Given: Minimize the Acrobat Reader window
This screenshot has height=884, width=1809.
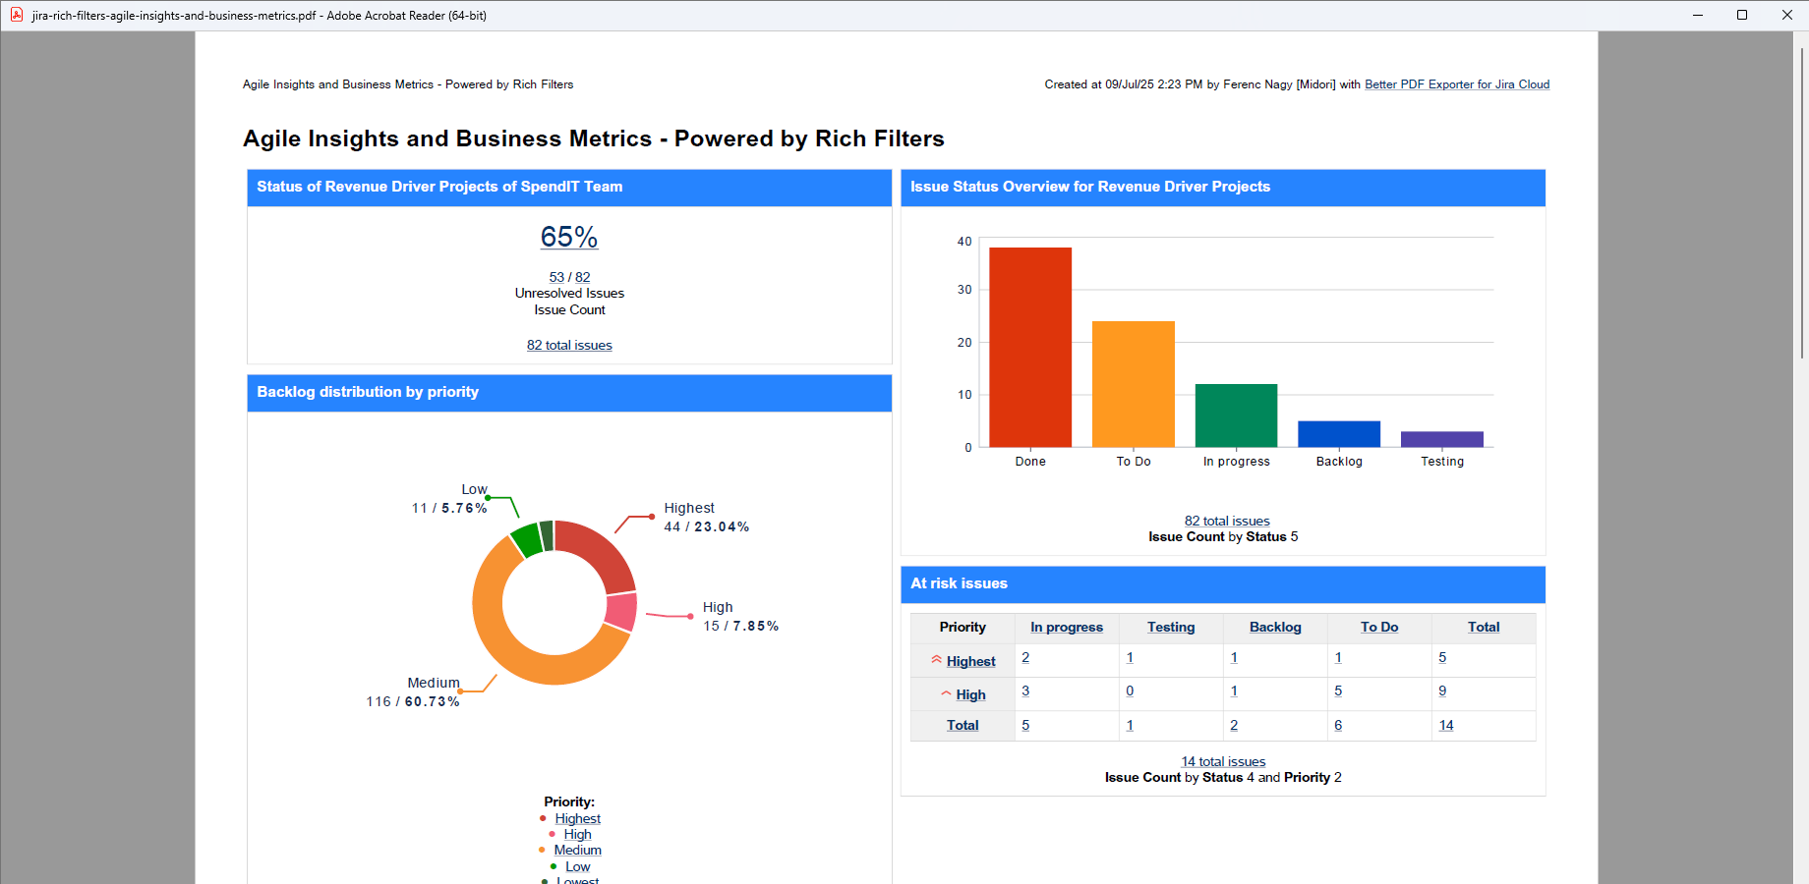Looking at the screenshot, I should click(x=1697, y=15).
